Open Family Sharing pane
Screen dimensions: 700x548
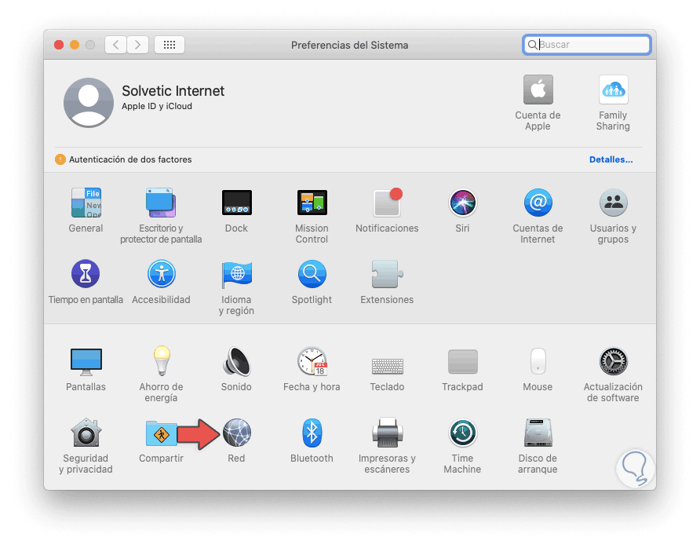pos(614,90)
